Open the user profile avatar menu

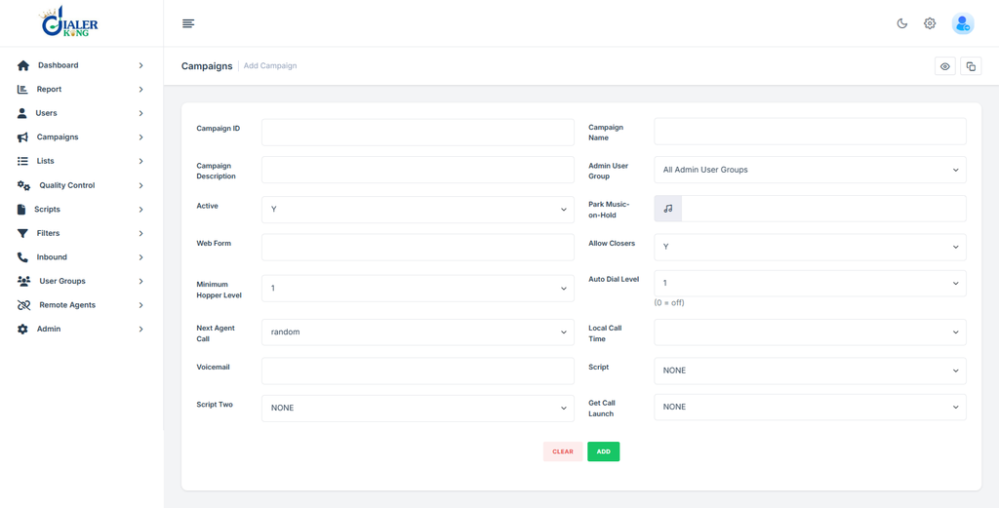[963, 23]
